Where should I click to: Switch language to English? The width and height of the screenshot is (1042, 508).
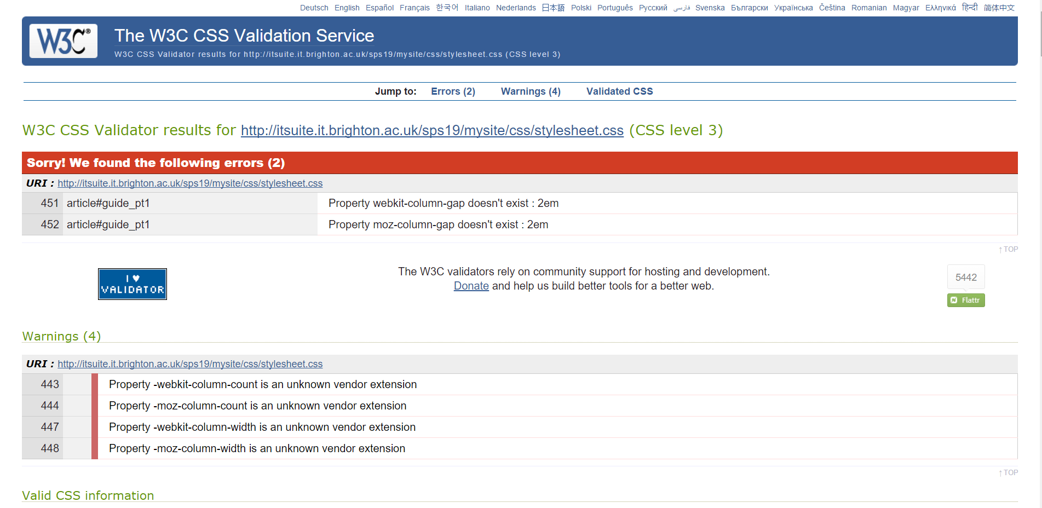click(347, 8)
